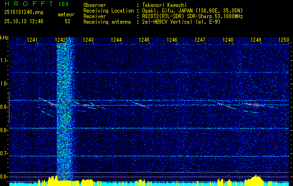Click the wide noise burst column at 1242
This screenshot has height=186, width=293.
[66, 109]
